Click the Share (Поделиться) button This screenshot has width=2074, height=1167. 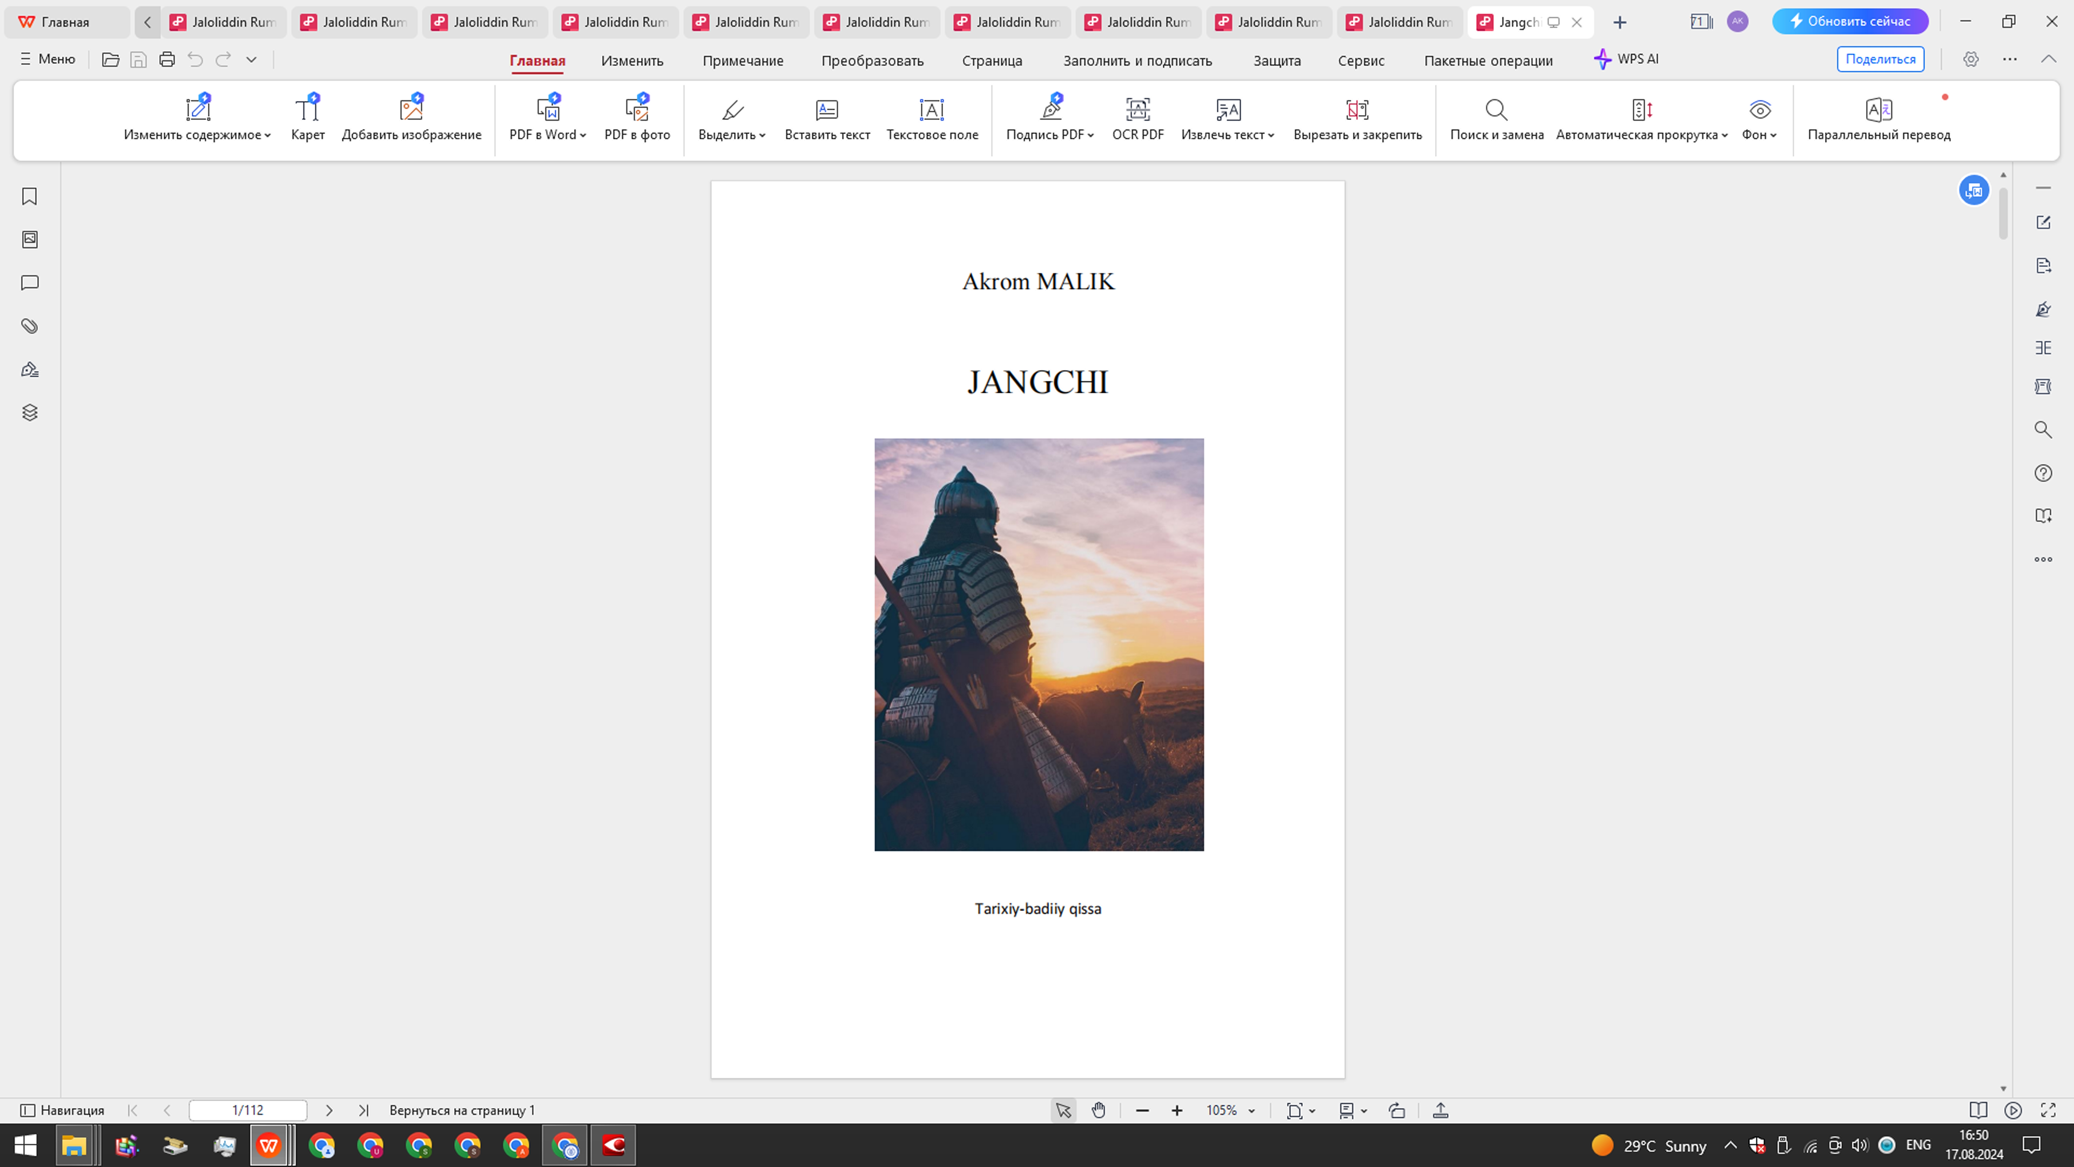pyautogui.click(x=1880, y=59)
